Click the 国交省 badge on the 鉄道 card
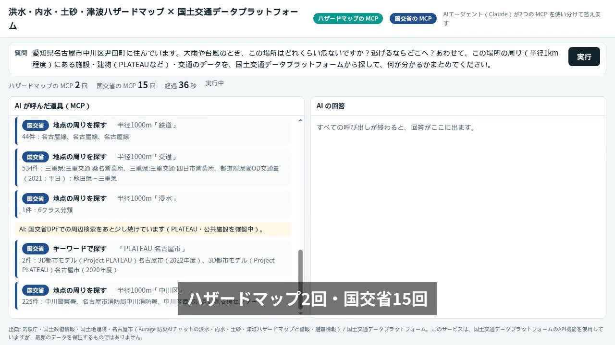 (36, 125)
